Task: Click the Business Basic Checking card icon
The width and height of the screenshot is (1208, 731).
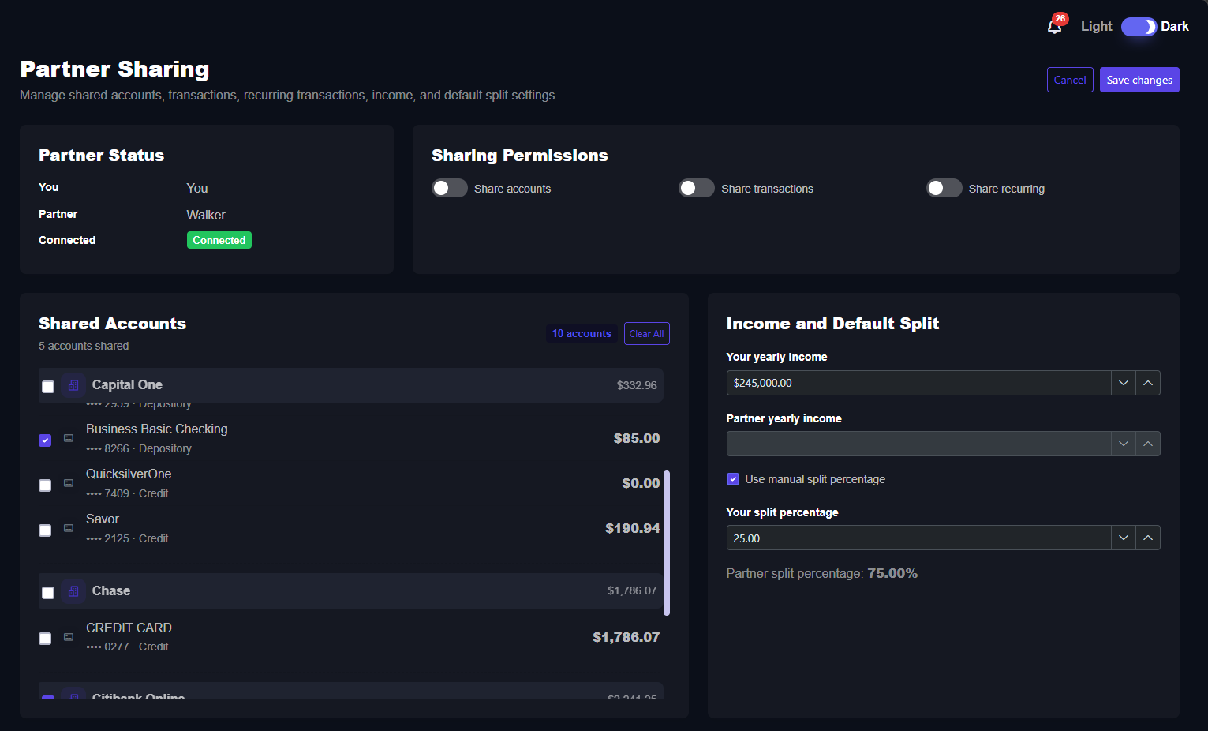Action: pos(69,438)
